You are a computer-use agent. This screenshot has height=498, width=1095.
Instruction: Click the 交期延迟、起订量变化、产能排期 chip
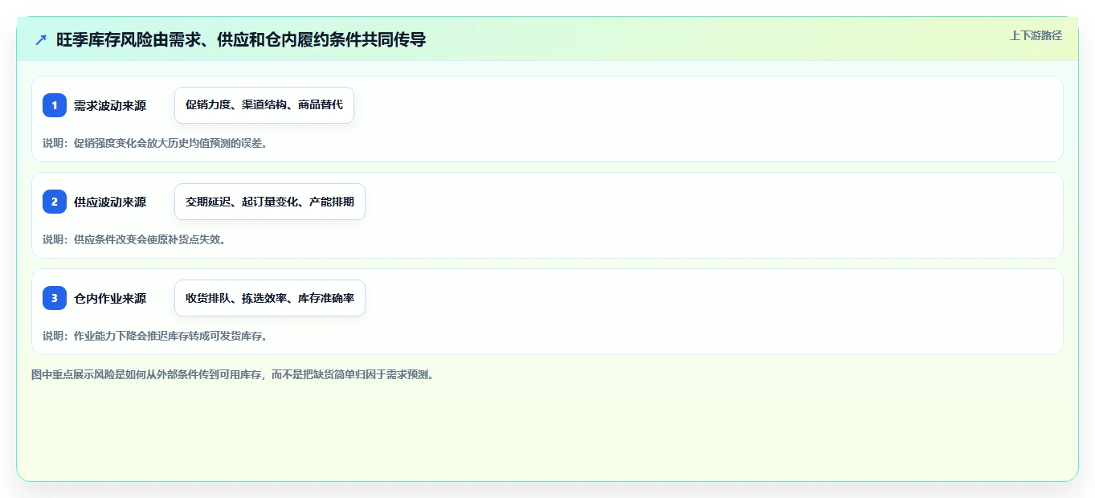coord(270,202)
